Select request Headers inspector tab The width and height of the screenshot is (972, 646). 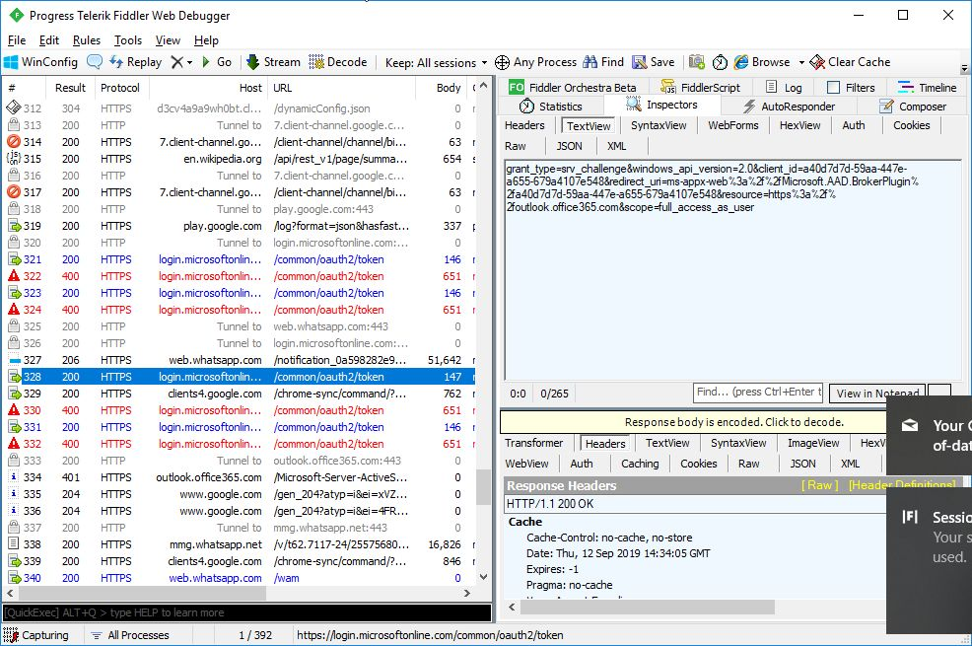(x=524, y=125)
